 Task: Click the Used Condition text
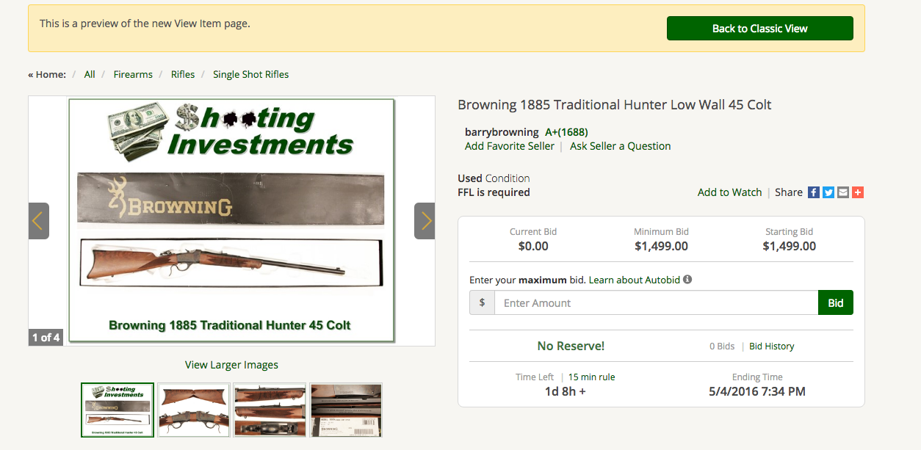[494, 178]
